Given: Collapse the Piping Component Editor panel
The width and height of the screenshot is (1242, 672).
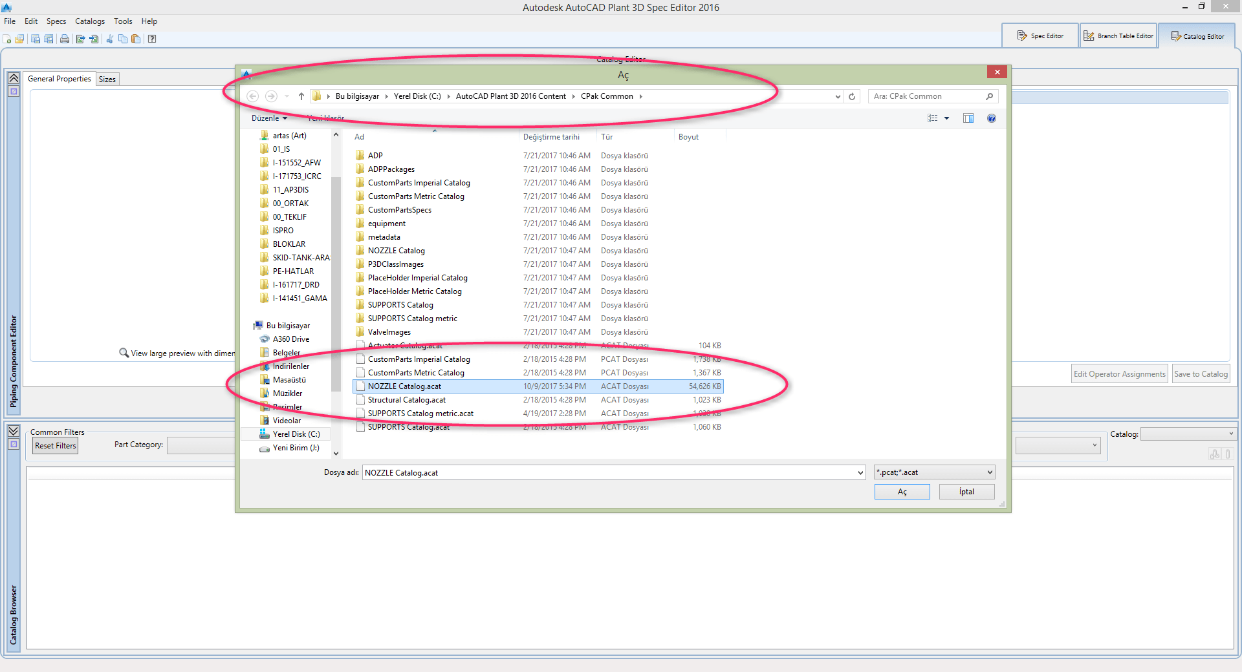Looking at the screenshot, I should pyautogui.click(x=14, y=78).
